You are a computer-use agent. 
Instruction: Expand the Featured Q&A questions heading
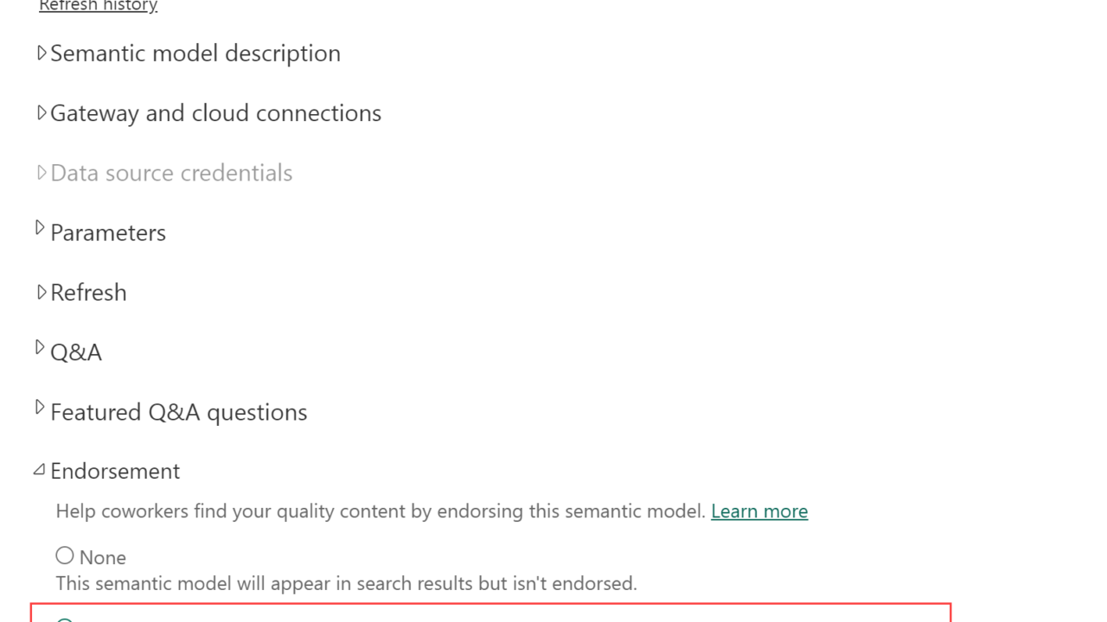click(x=179, y=412)
